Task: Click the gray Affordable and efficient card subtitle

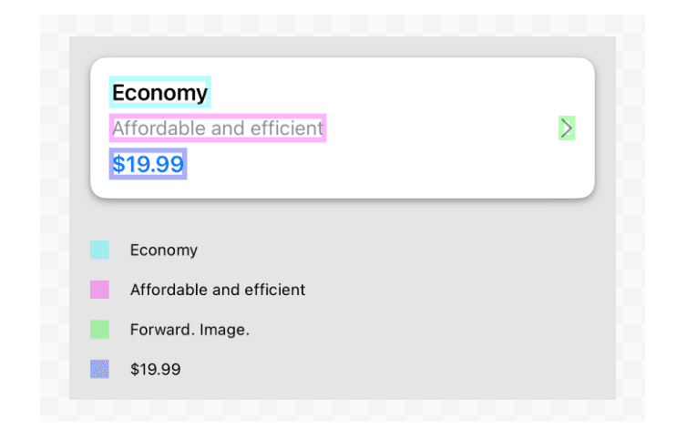Action: (217, 128)
